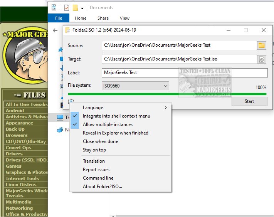
Task: Click into the Source path field
Action: click(179, 45)
